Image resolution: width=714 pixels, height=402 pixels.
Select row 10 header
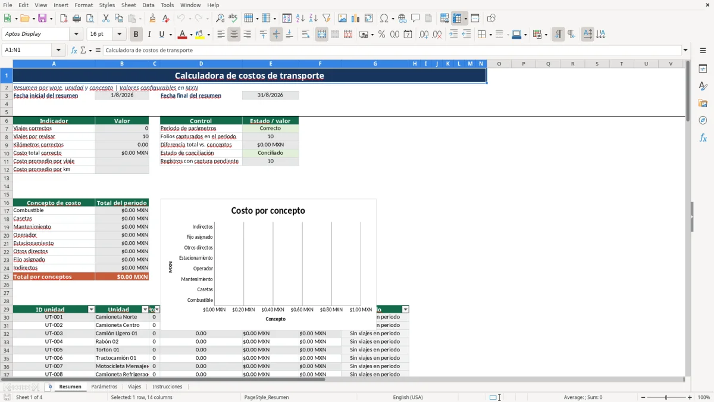[6, 153]
